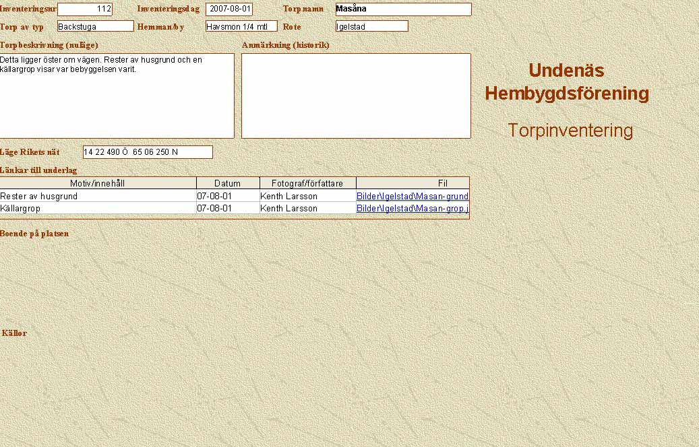Viewport: 699px width, 447px height.
Task: Click the Fil column header
Action: tap(442, 183)
